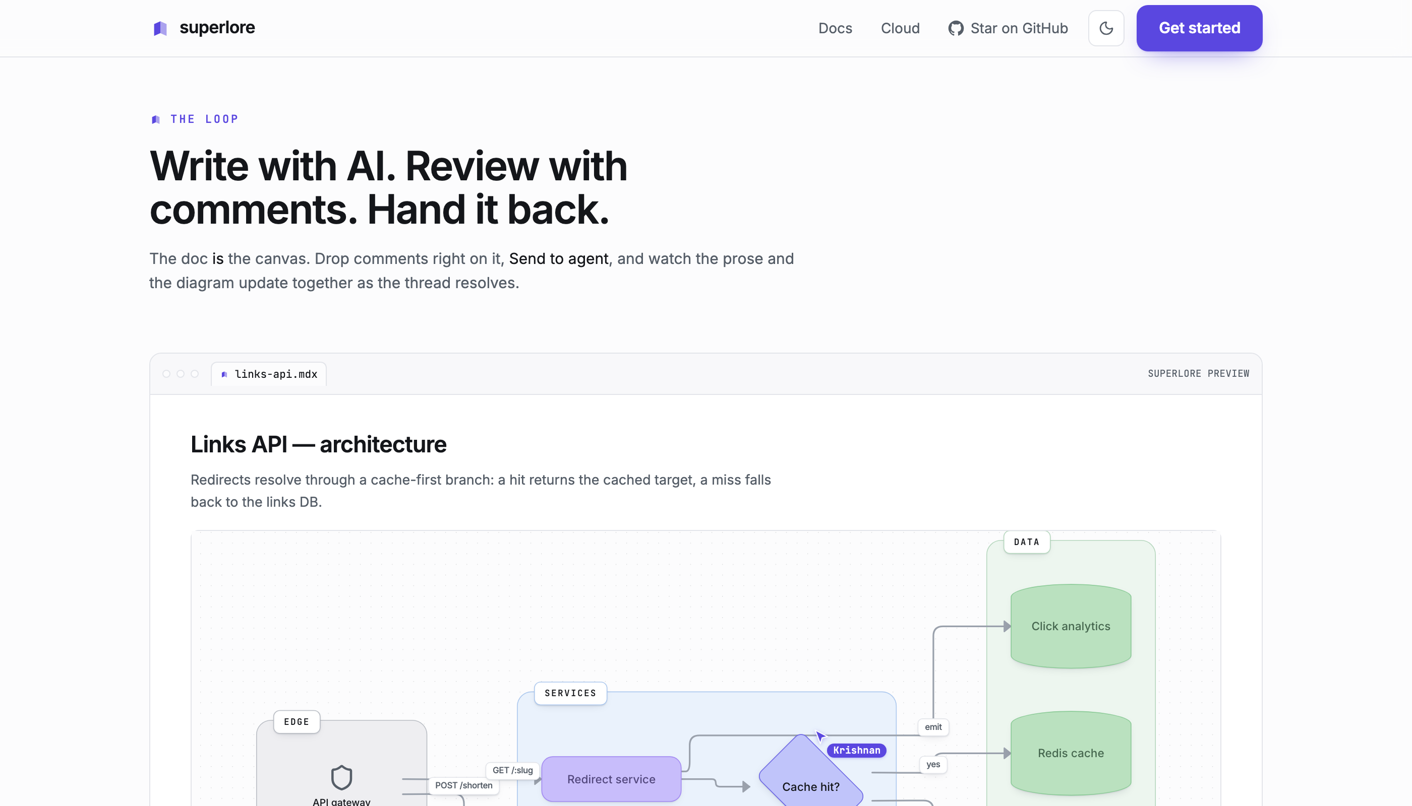Click the 'Write with AI' headline
This screenshot has width=1412, height=806.
coord(388,188)
